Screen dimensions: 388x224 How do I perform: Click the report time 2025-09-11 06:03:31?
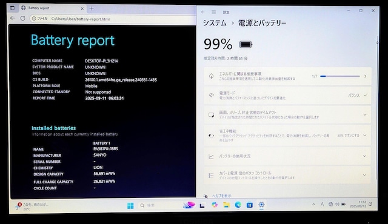coord(104,98)
